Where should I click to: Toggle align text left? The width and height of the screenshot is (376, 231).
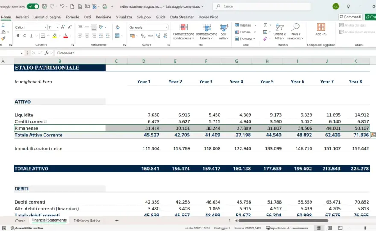point(80,36)
